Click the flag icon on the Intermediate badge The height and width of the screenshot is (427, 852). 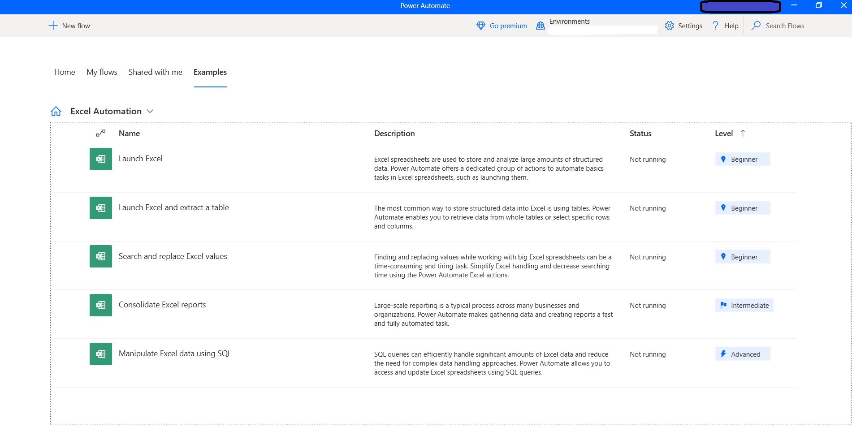point(723,305)
